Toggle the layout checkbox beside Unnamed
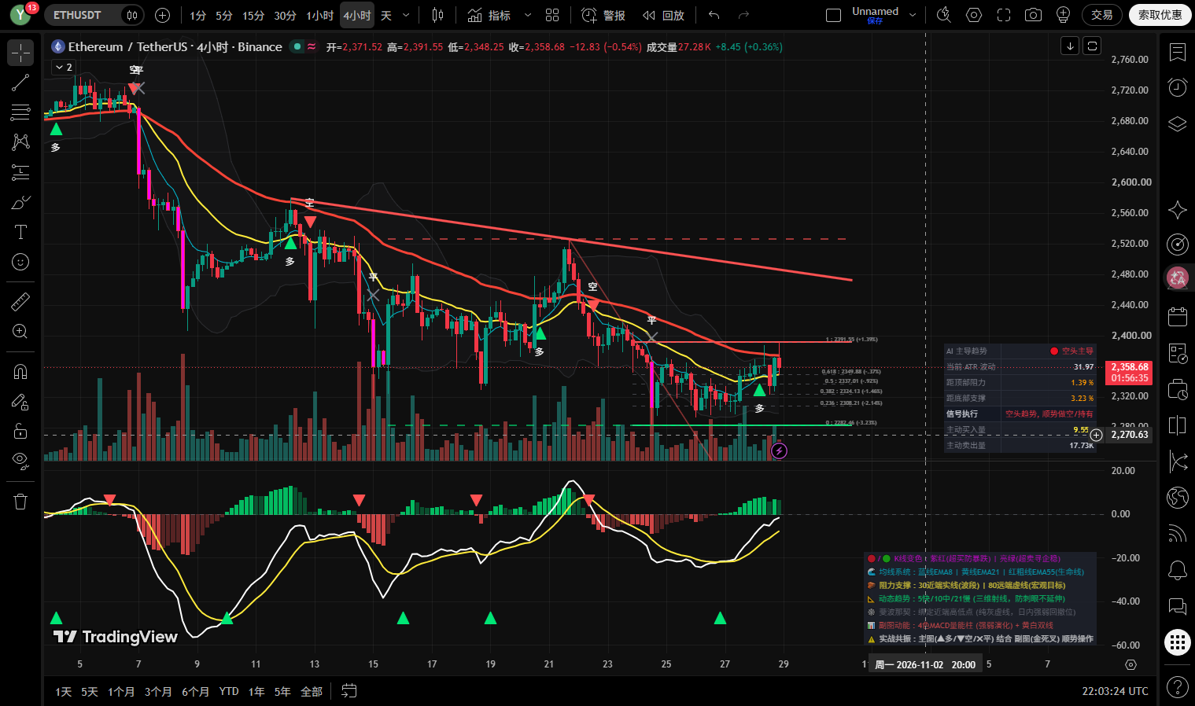1195x706 pixels. coord(833,15)
